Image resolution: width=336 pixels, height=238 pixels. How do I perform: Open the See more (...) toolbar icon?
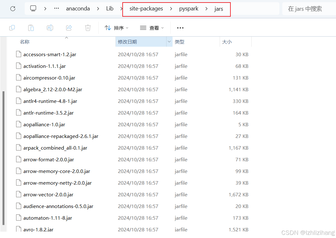pyautogui.click(x=180, y=28)
